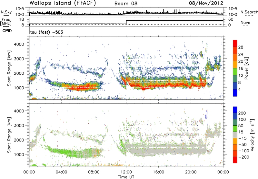
Task: Click the "Beam 08" label
Action: pyautogui.click(x=126, y=4)
